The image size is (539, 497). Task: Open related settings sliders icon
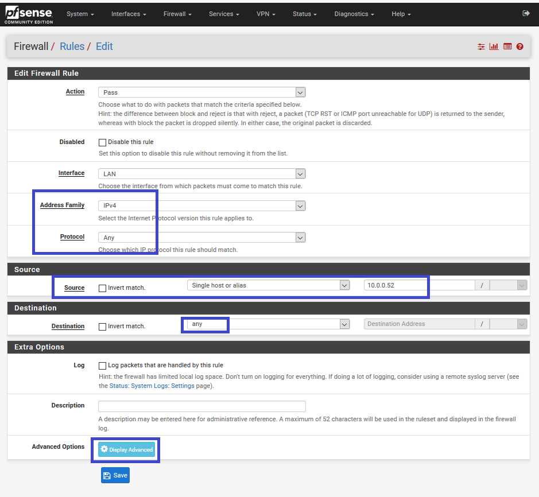(x=481, y=46)
